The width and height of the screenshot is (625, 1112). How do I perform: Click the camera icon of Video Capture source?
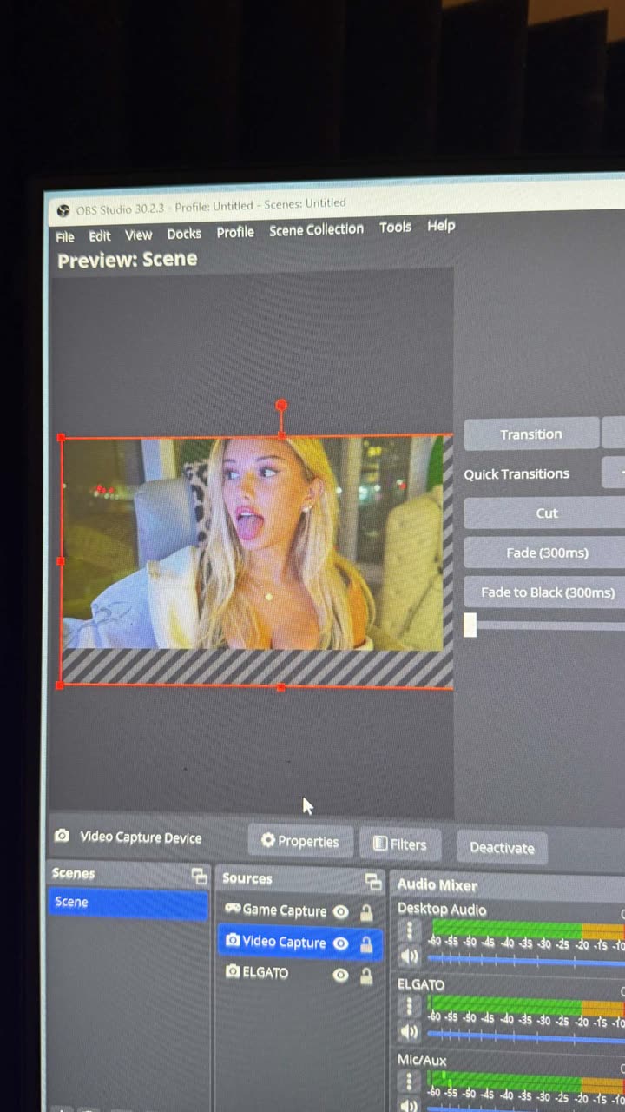[x=232, y=941]
